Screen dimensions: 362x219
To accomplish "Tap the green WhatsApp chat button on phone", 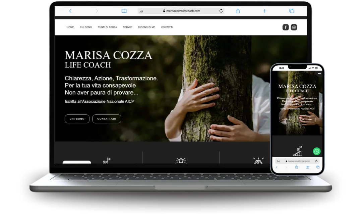I will tap(316, 151).
